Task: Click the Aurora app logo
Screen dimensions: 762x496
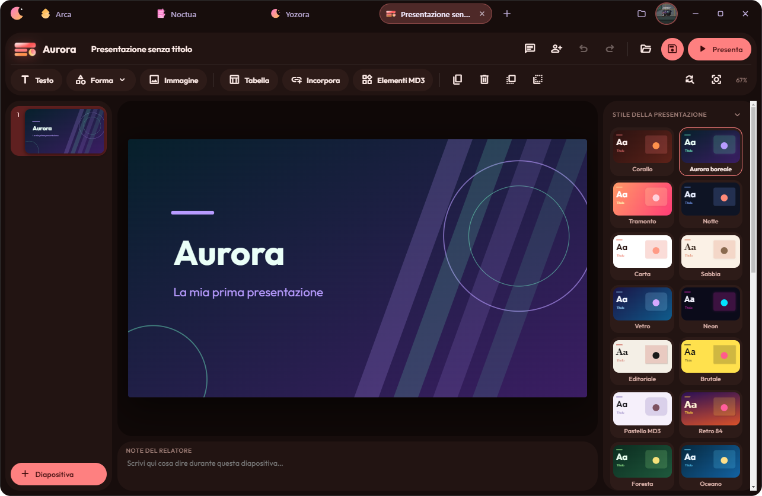Action: click(25, 49)
